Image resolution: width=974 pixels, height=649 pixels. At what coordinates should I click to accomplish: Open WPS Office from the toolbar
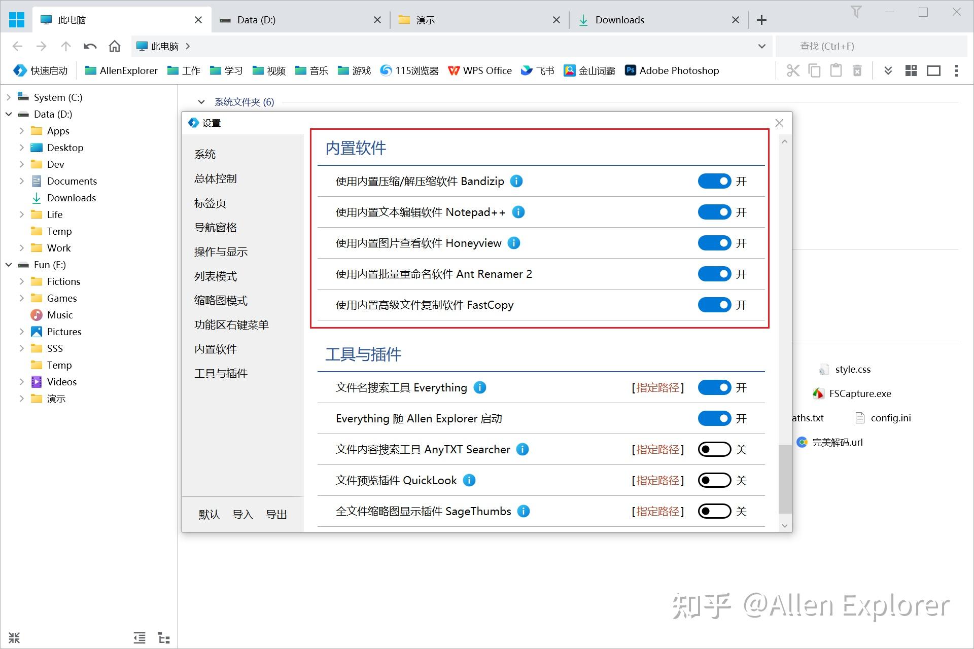coord(480,70)
